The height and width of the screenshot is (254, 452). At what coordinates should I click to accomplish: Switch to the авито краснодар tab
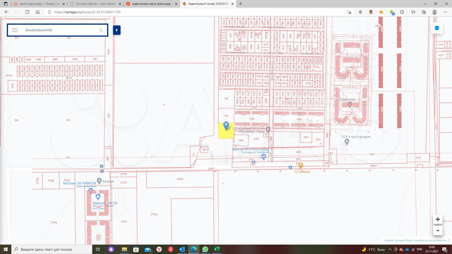pos(35,4)
